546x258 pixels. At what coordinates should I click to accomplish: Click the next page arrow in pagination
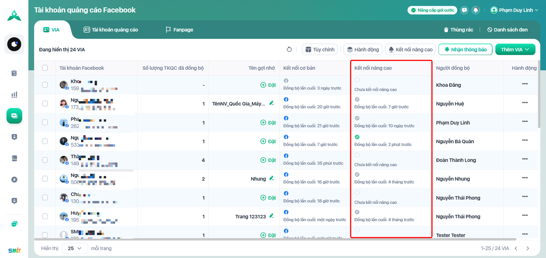click(528, 248)
